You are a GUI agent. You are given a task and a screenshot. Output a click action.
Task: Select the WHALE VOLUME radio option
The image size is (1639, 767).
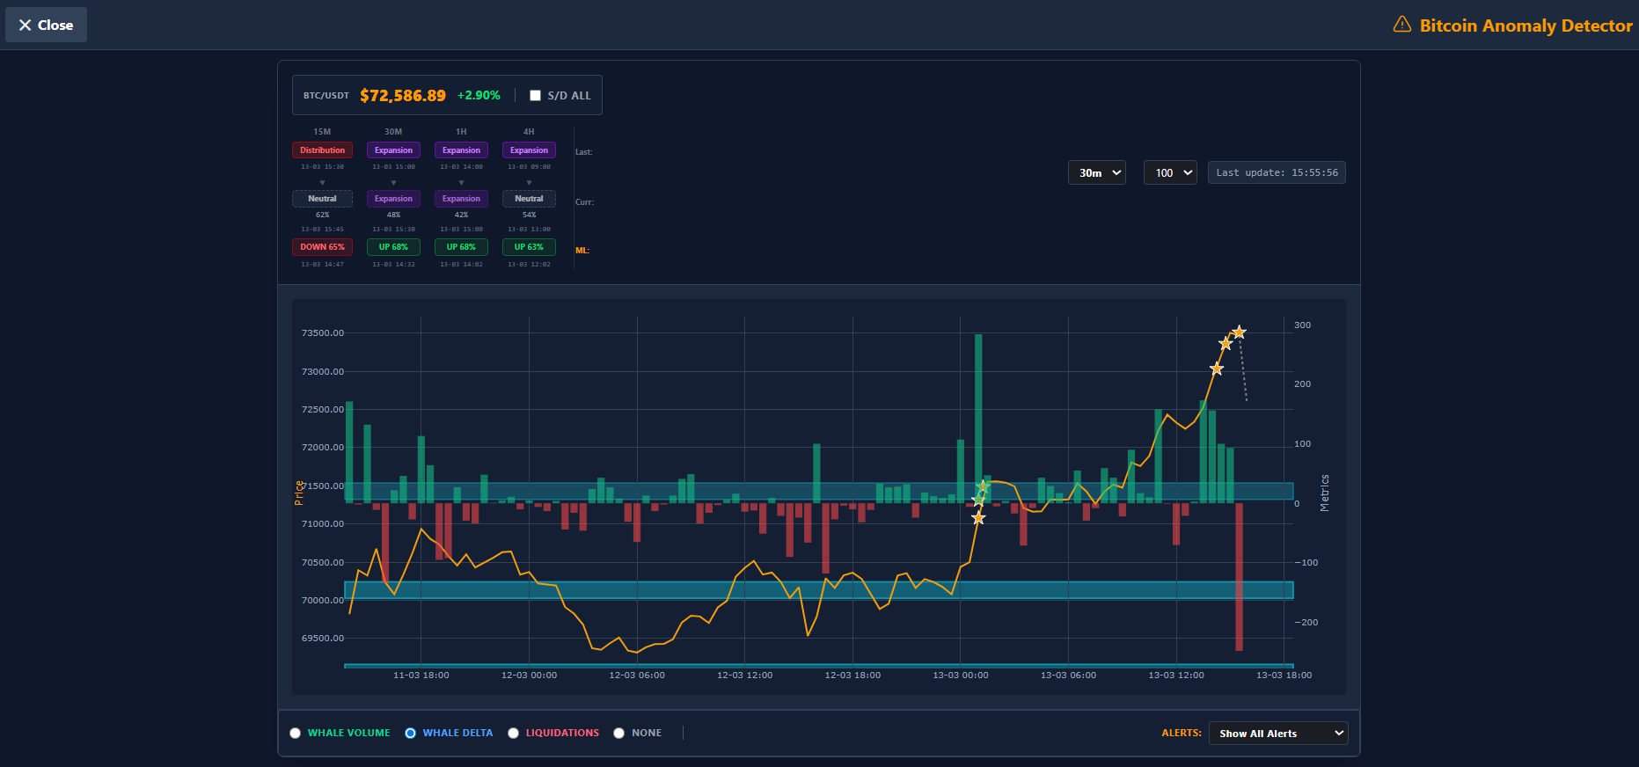(x=296, y=734)
